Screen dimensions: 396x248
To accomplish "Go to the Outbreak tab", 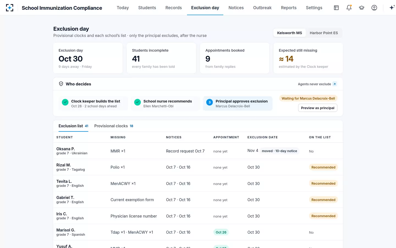I will [x=262, y=8].
